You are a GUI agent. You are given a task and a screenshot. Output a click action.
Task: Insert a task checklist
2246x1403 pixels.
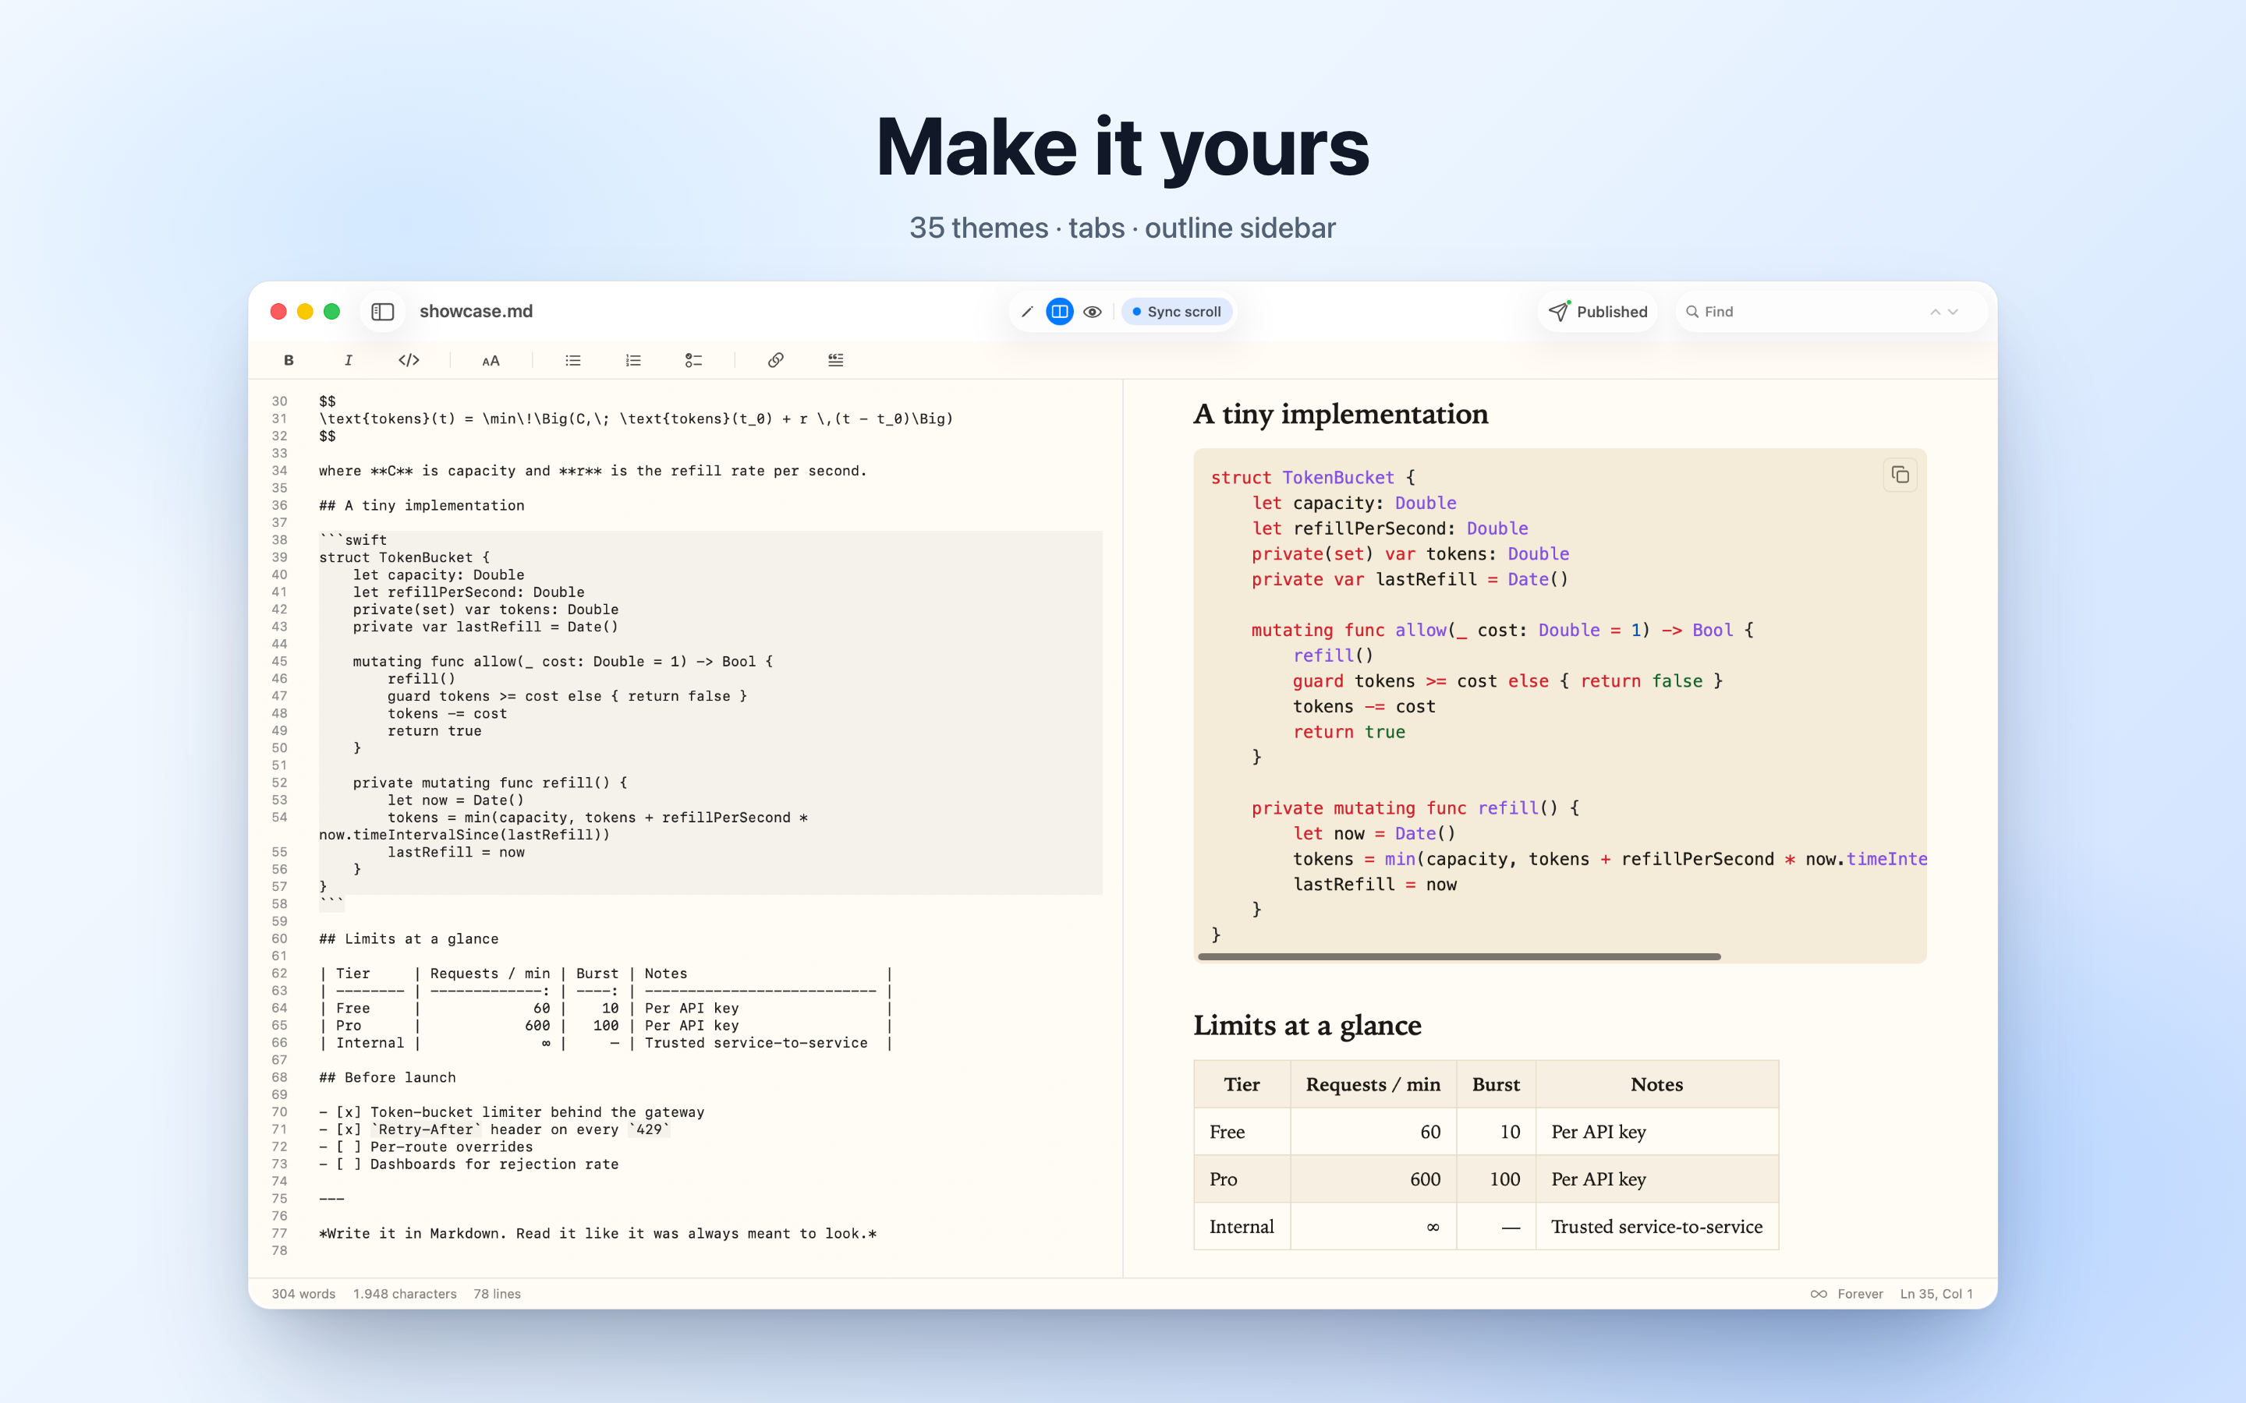click(x=693, y=360)
